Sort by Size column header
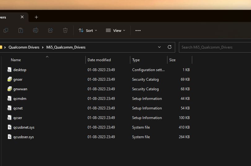Viewport: 251px width, 166px height. pos(172,60)
